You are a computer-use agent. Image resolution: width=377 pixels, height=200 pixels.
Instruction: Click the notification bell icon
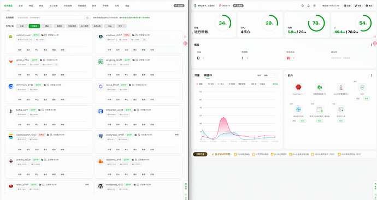tap(309, 6)
